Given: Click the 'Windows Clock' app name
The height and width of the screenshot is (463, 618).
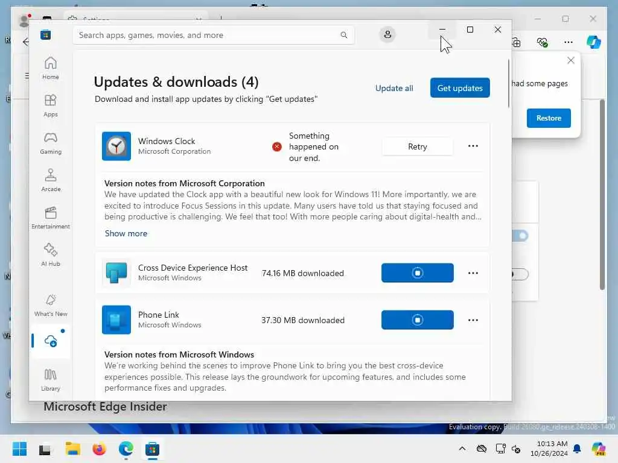Looking at the screenshot, I should pyautogui.click(x=167, y=141).
